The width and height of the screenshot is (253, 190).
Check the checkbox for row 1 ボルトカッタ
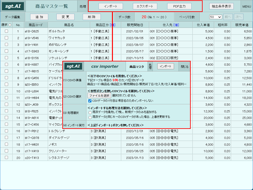pyautogui.click(x=6, y=31)
